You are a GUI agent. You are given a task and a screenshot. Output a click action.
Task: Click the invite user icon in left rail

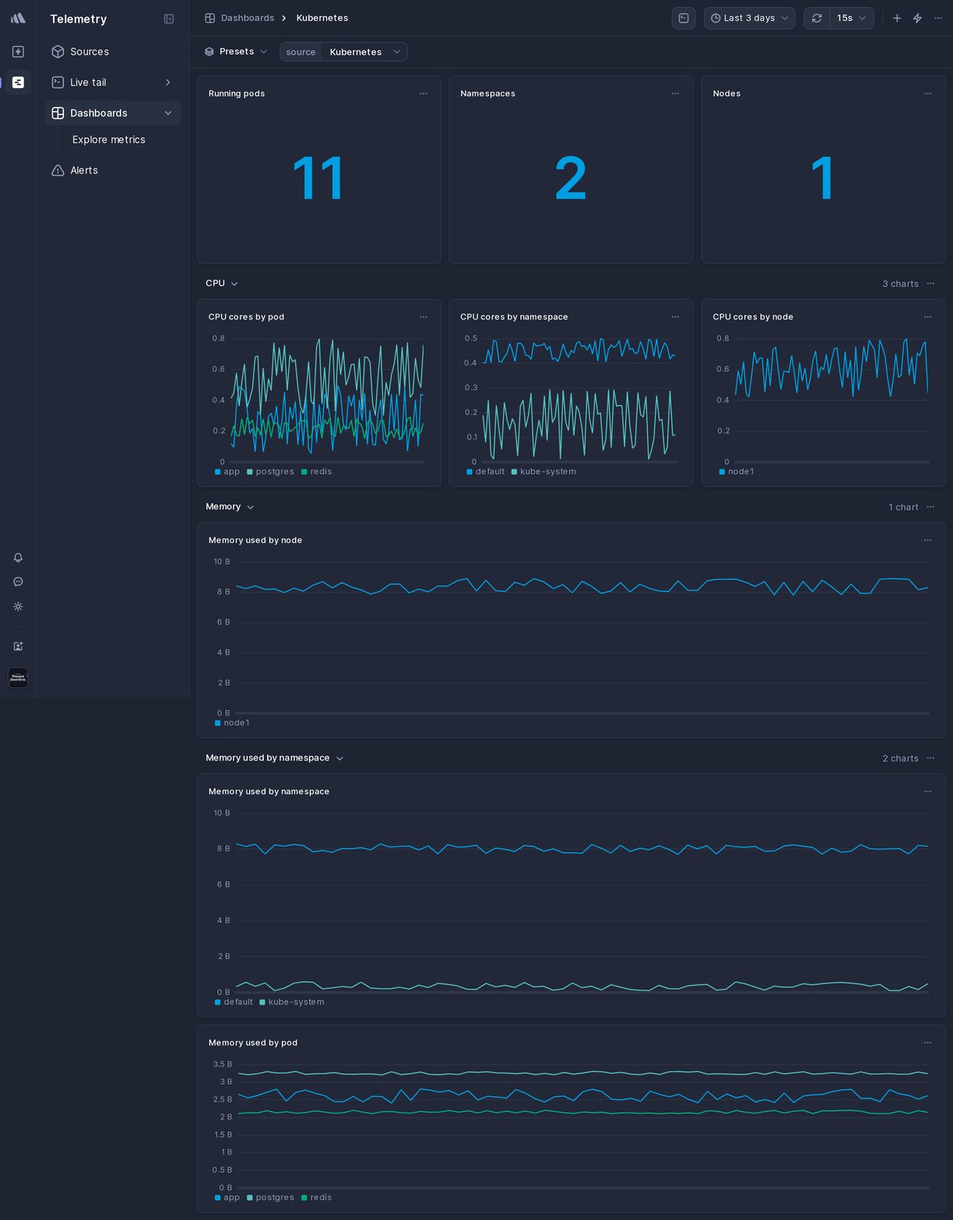pyautogui.click(x=18, y=646)
